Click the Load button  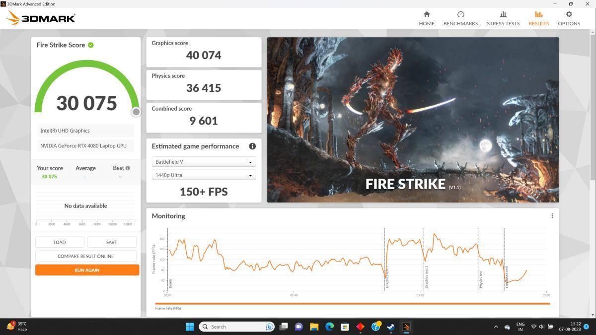pyautogui.click(x=60, y=242)
